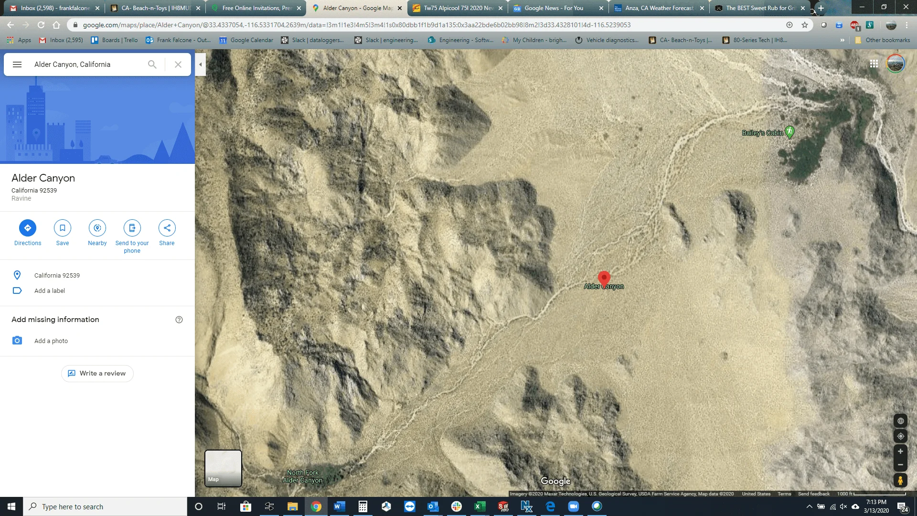Open Google Maps hamburger menu
This screenshot has height=516, width=917.
click(x=17, y=64)
